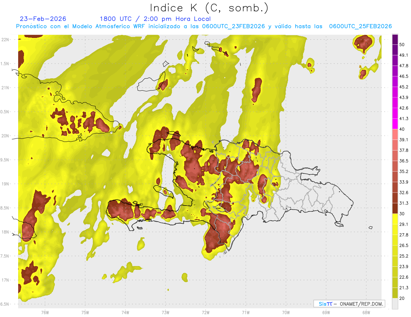Click the '74W' longitude label
Screen dimensions: 411x317
click(x=125, y=313)
